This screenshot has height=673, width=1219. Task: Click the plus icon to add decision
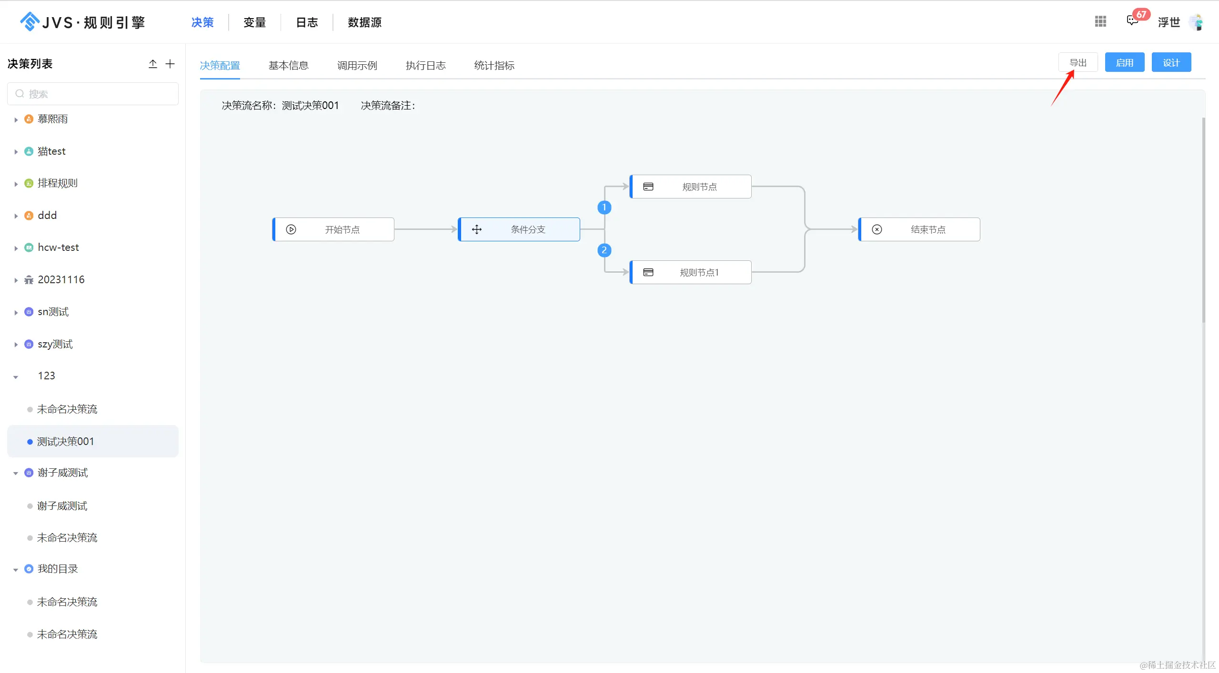pyautogui.click(x=170, y=64)
